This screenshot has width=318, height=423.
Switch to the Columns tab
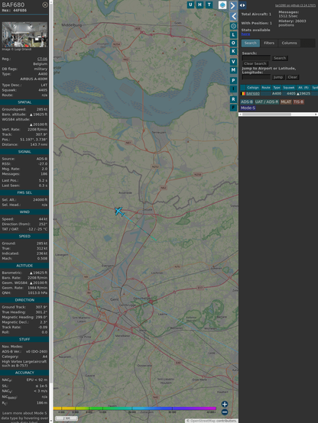coord(289,44)
